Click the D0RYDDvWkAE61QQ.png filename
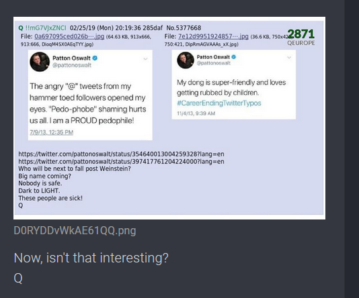 coord(75,230)
